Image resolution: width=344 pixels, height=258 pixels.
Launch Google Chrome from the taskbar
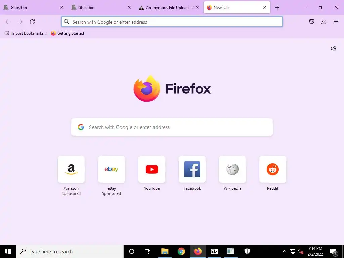pyautogui.click(x=181, y=251)
